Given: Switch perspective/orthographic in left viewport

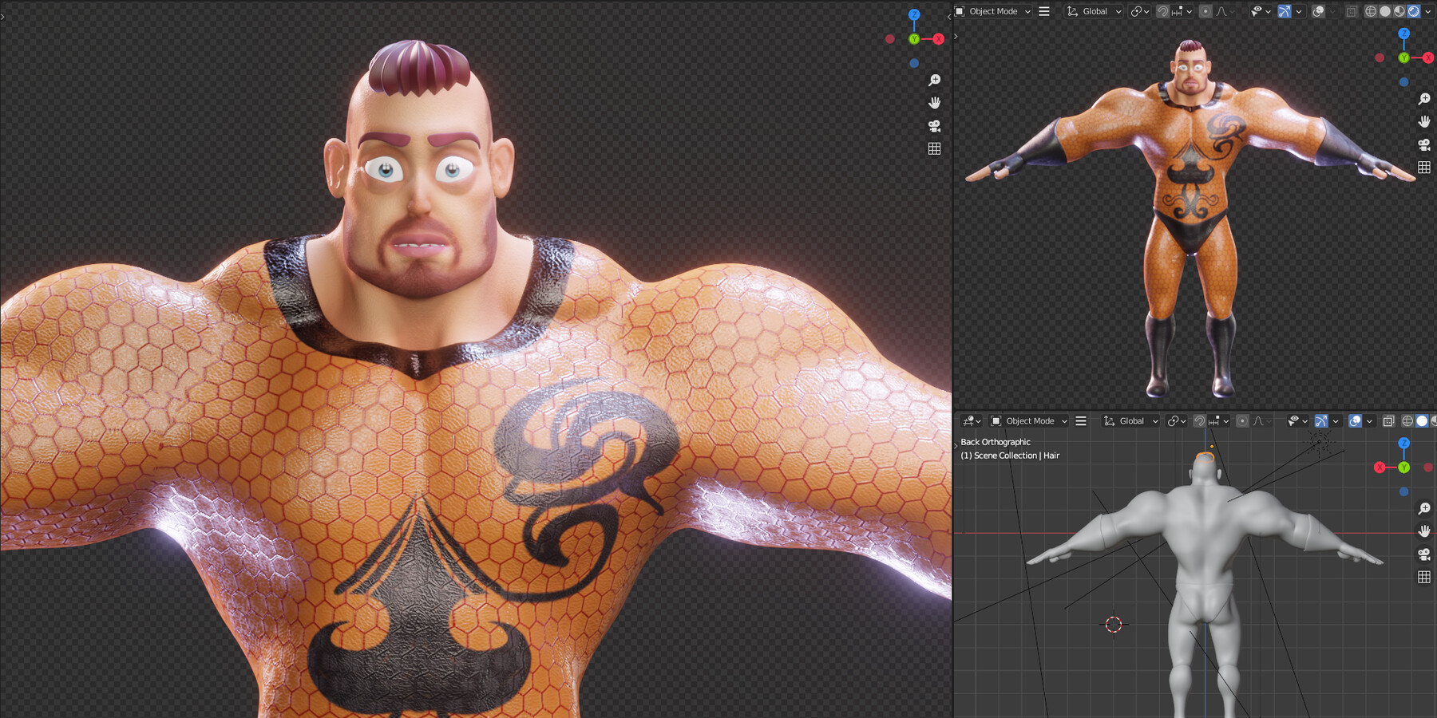Looking at the screenshot, I should pos(934,148).
